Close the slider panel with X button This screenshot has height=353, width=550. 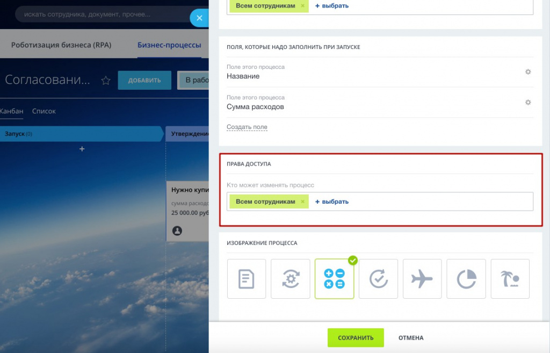point(199,18)
